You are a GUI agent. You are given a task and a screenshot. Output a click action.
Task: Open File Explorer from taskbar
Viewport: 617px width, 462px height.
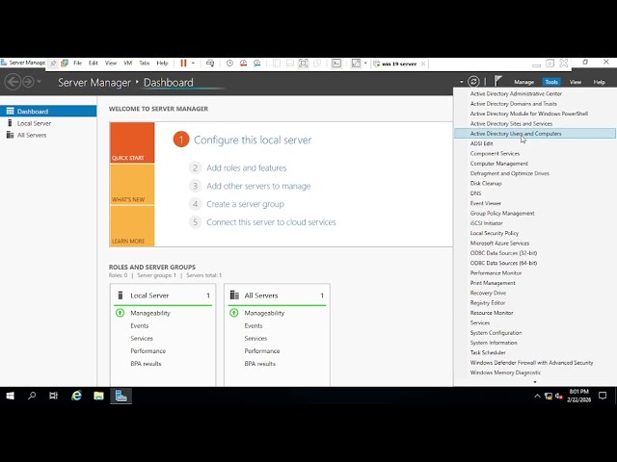click(98, 396)
